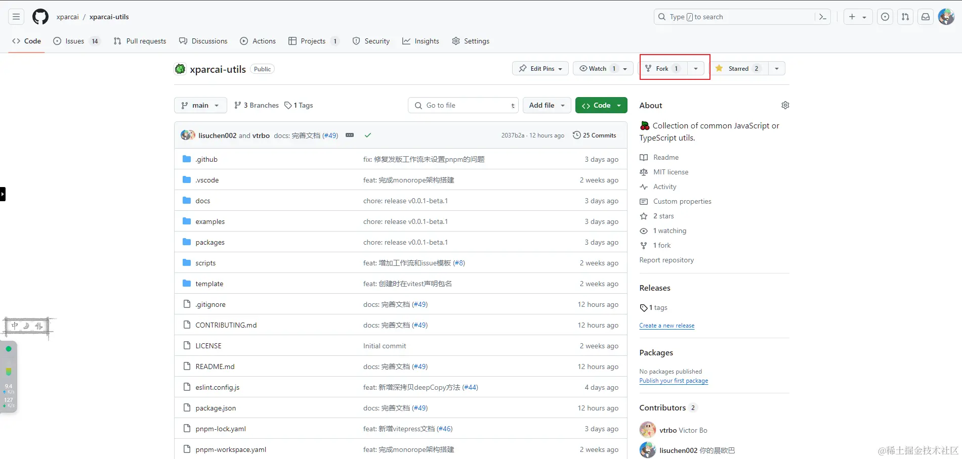Click the tag icon beside 1 tags
This screenshot has width=962, height=459.
click(644, 307)
